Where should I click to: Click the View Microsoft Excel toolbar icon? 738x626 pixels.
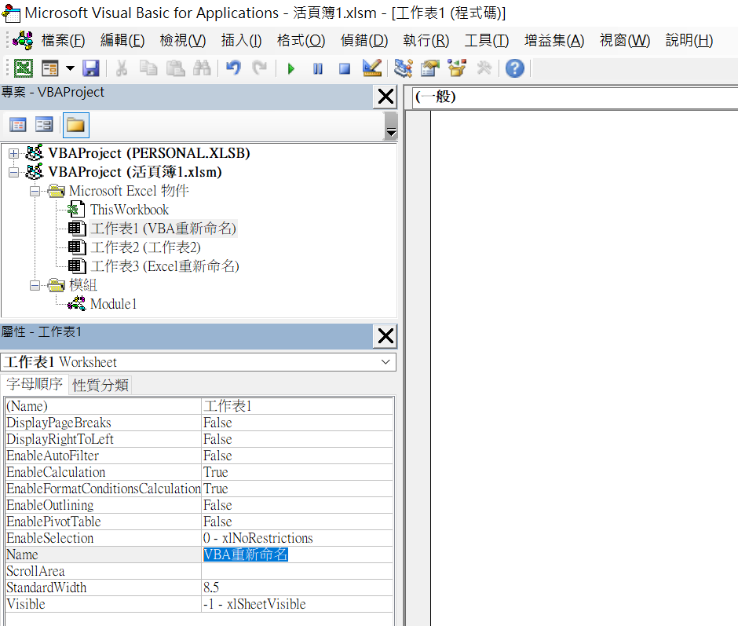pos(23,69)
